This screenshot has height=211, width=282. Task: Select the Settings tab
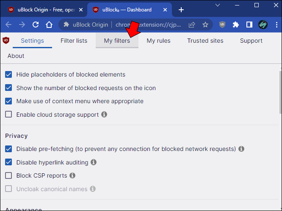(x=32, y=41)
